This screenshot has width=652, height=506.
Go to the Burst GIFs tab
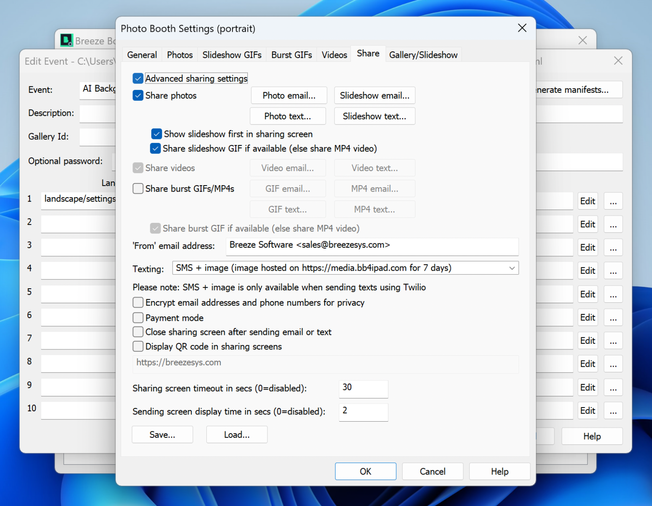(291, 55)
